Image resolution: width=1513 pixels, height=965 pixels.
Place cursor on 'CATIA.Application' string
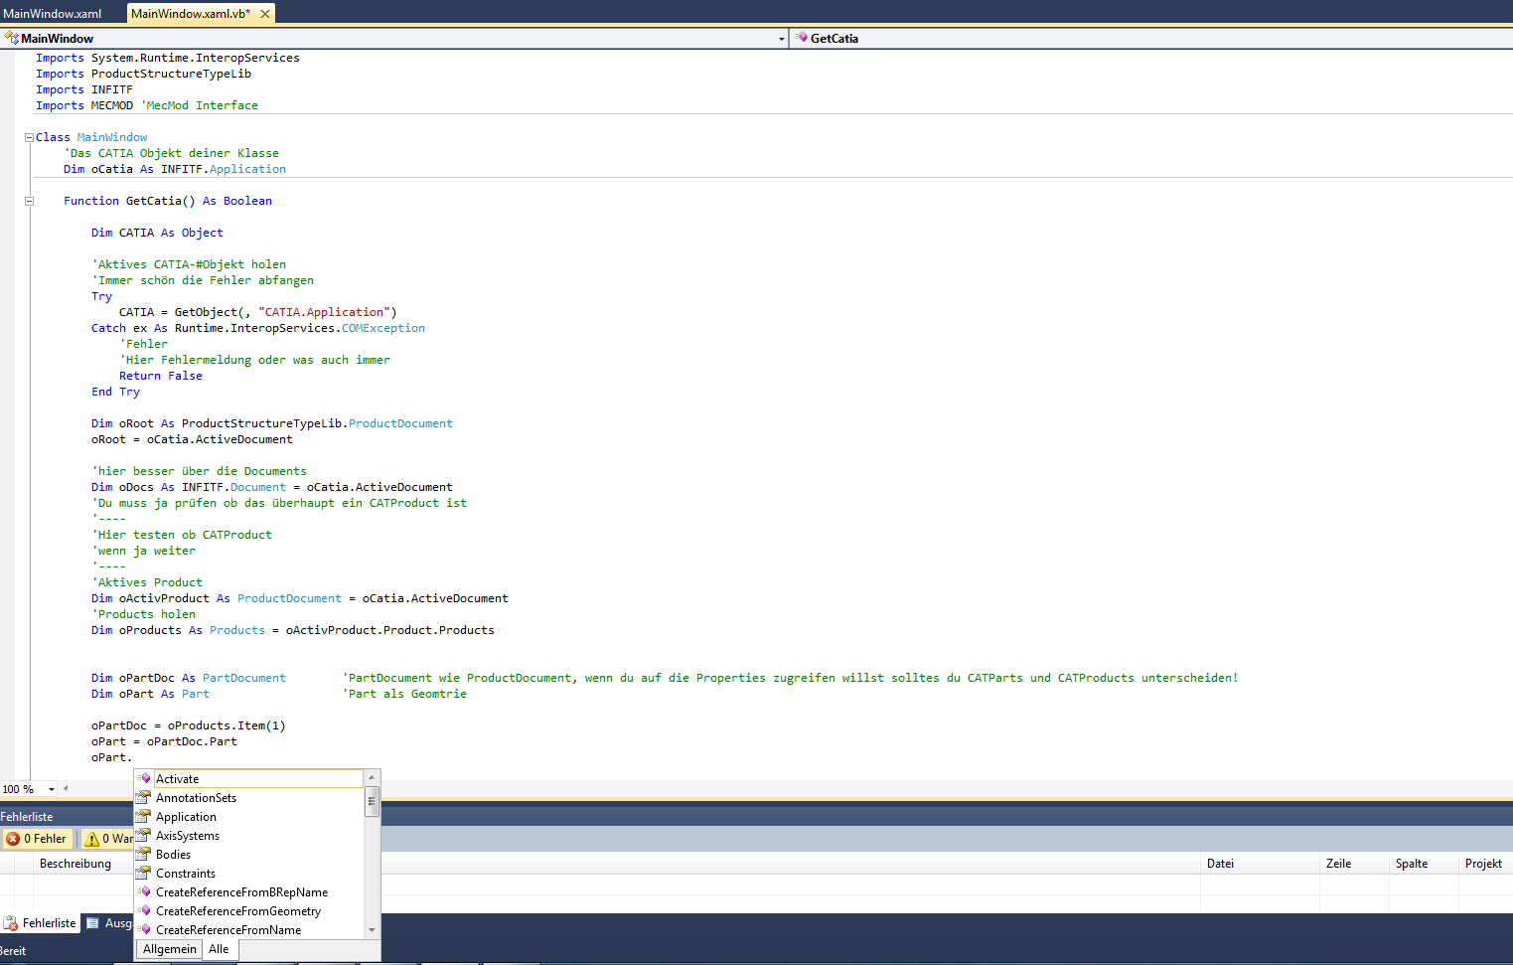click(324, 312)
